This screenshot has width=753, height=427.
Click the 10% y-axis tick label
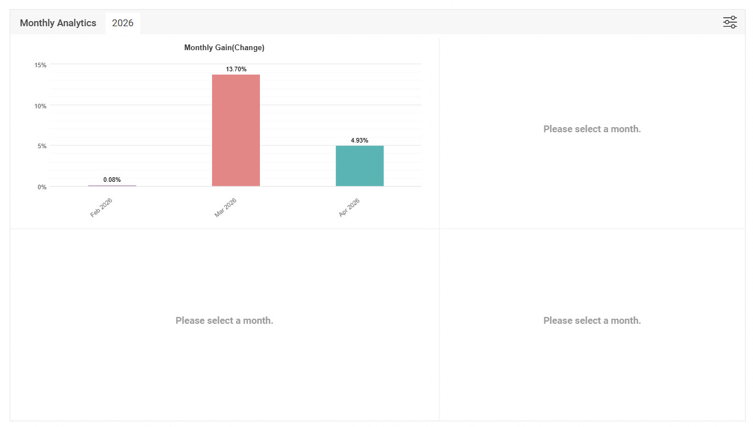pos(40,105)
